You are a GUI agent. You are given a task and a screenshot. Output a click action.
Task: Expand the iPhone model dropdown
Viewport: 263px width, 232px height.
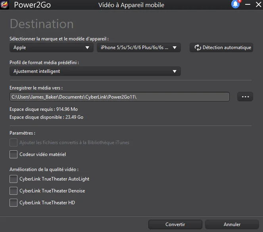139,48
